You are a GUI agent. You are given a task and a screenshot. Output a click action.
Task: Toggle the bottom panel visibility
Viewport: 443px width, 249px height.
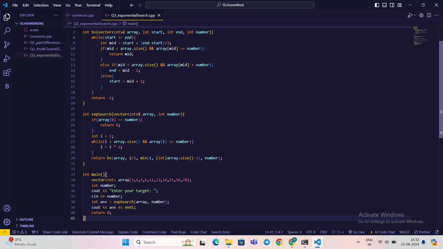tap(384, 5)
